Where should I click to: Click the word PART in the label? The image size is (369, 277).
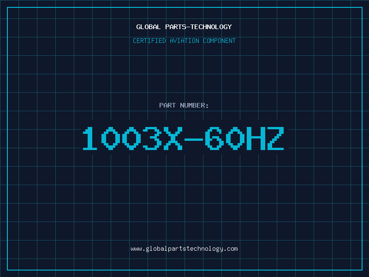click(167, 105)
